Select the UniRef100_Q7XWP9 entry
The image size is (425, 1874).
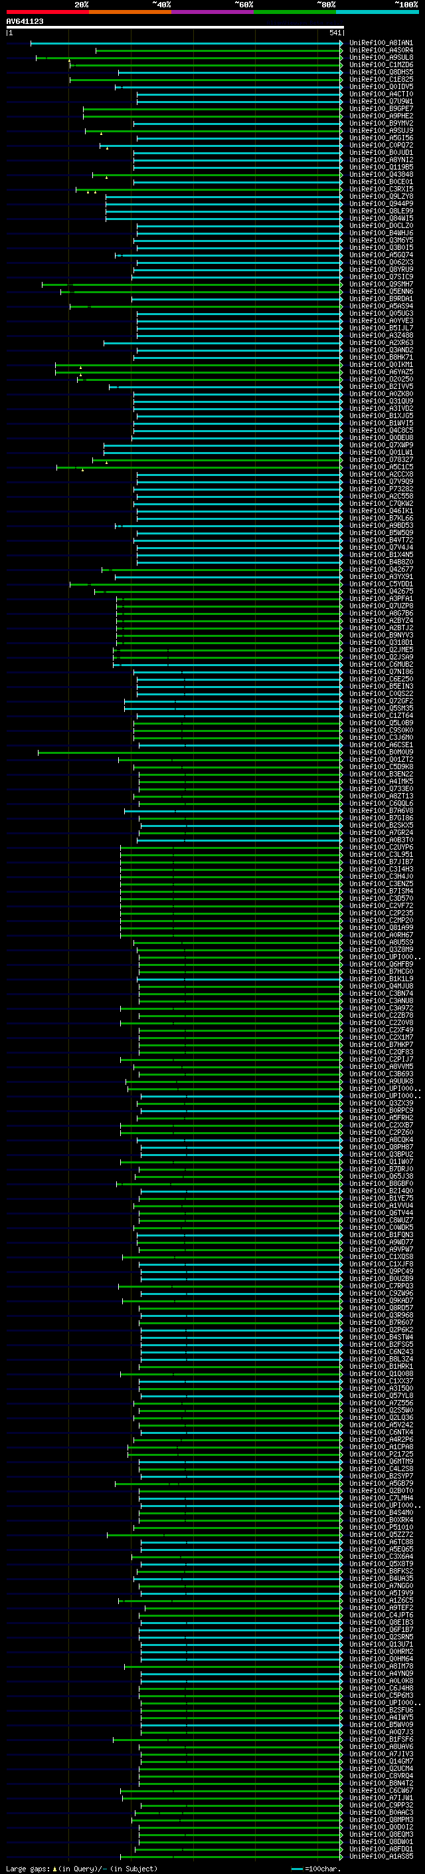(x=381, y=445)
